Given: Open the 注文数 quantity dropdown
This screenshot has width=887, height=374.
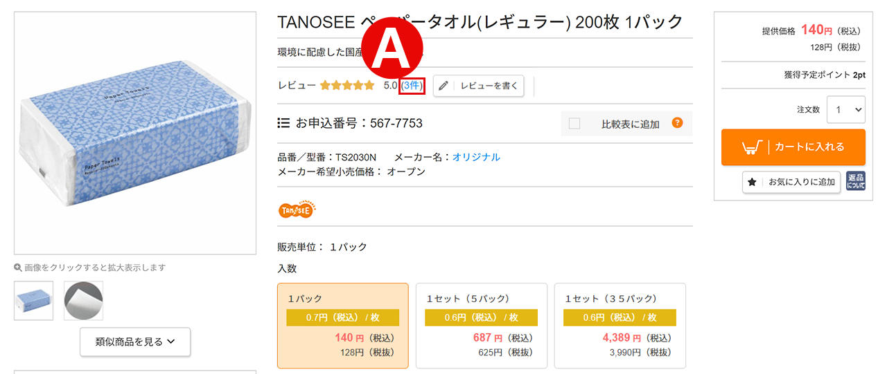Looking at the screenshot, I should pos(846,109).
